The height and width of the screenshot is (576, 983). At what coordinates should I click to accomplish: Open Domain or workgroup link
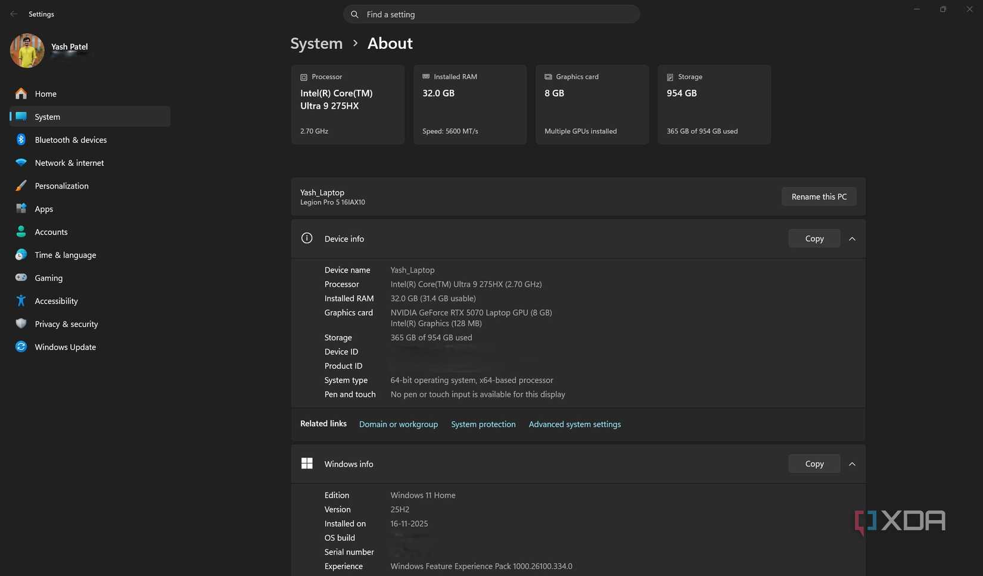click(399, 424)
